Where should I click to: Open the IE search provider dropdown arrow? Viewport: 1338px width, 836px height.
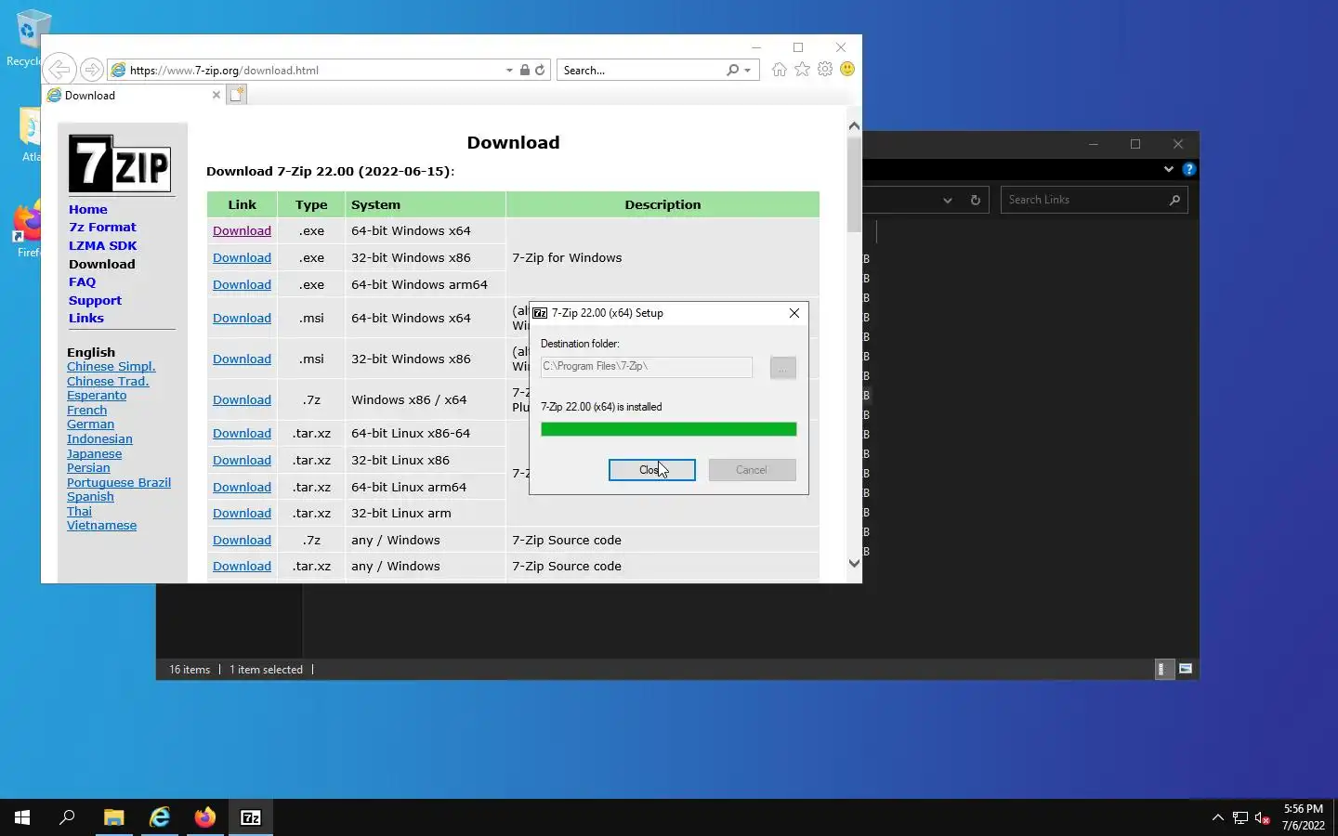(x=747, y=70)
